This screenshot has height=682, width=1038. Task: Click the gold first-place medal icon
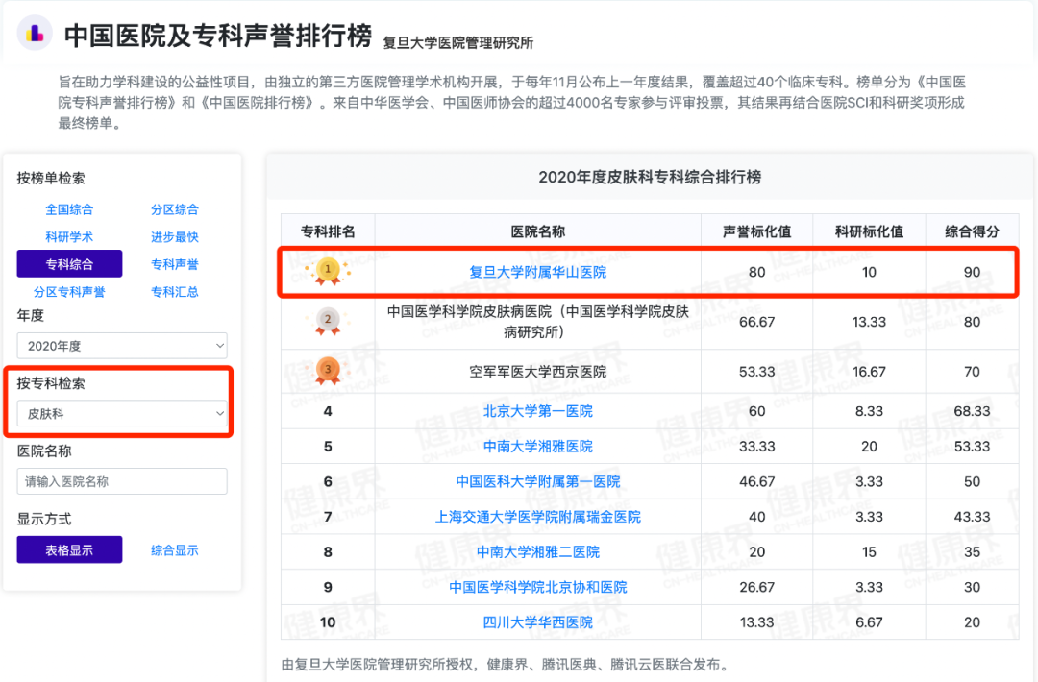point(328,271)
